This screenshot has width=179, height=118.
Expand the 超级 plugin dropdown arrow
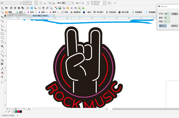[47, 12]
